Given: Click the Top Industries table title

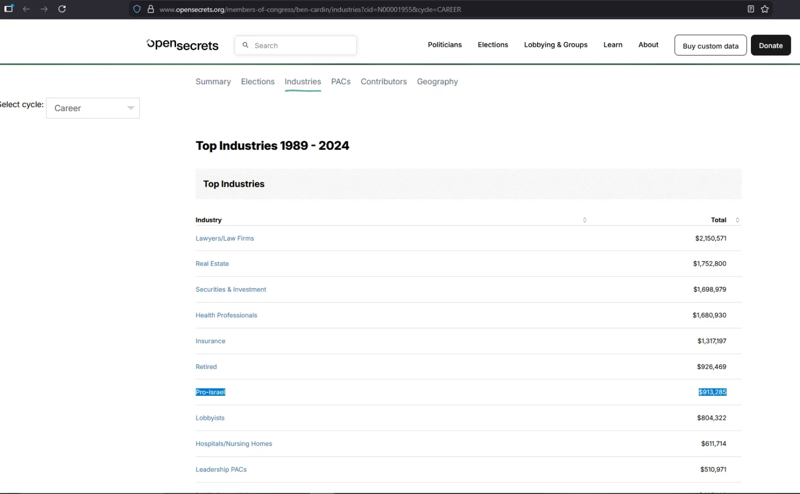Looking at the screenshot, I should pos(234,184).
